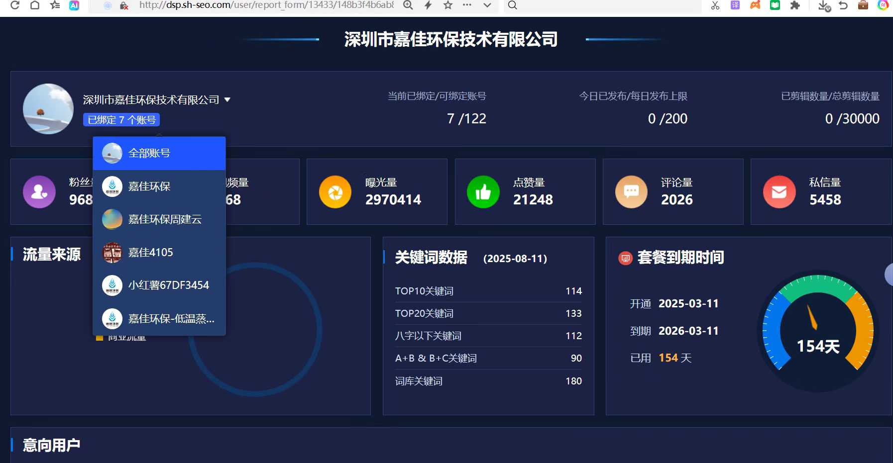This screenshot has height=463, width=893.
Task: Select the 嘉佳环保 account
Action: [159, 186]
